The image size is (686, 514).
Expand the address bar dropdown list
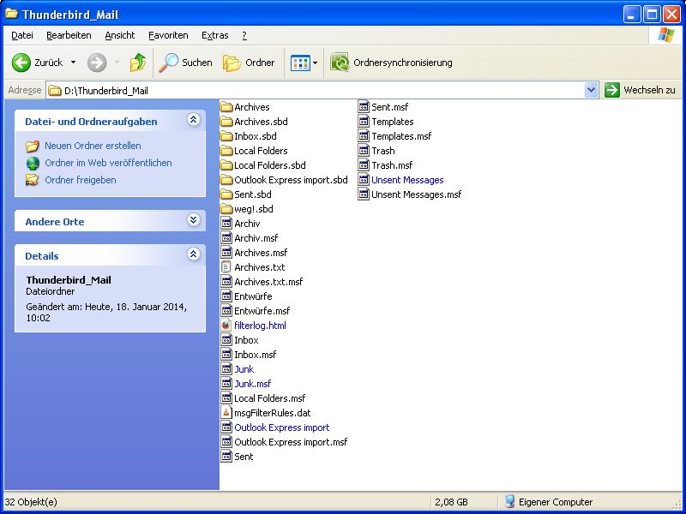pyautogui.click(x=591, y=90)
